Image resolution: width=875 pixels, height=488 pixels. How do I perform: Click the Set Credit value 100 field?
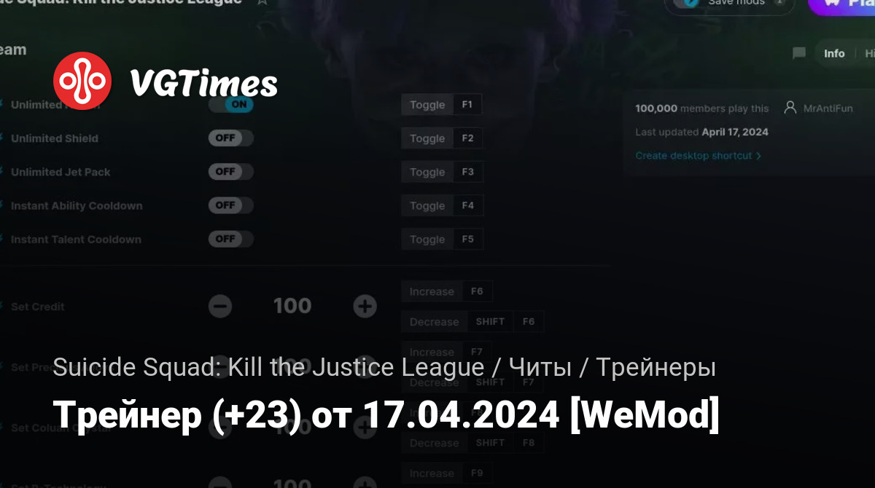coord(292,307)
